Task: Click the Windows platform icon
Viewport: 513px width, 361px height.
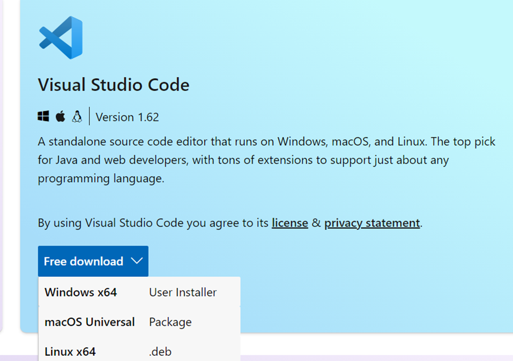Action: (x=43, y=116)
